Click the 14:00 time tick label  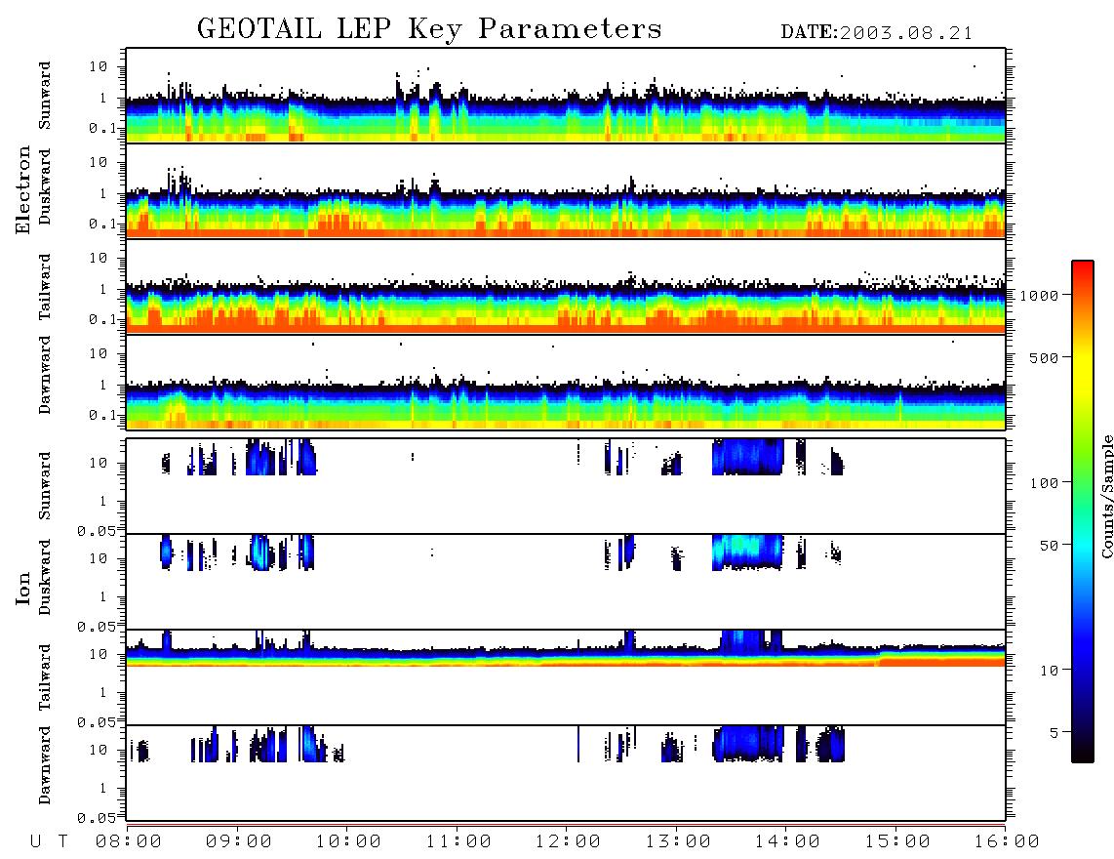(x=788, y=841)
